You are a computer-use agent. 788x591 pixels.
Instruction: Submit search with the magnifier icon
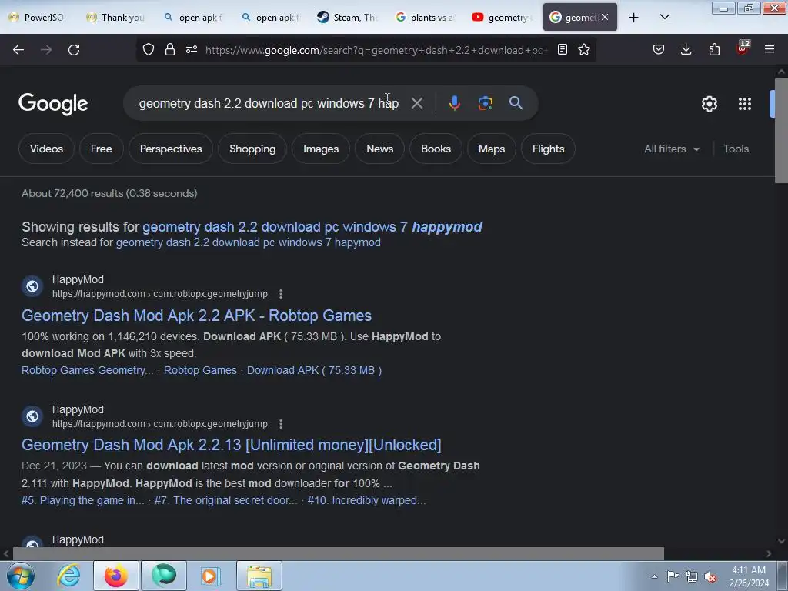coord(516,103)
